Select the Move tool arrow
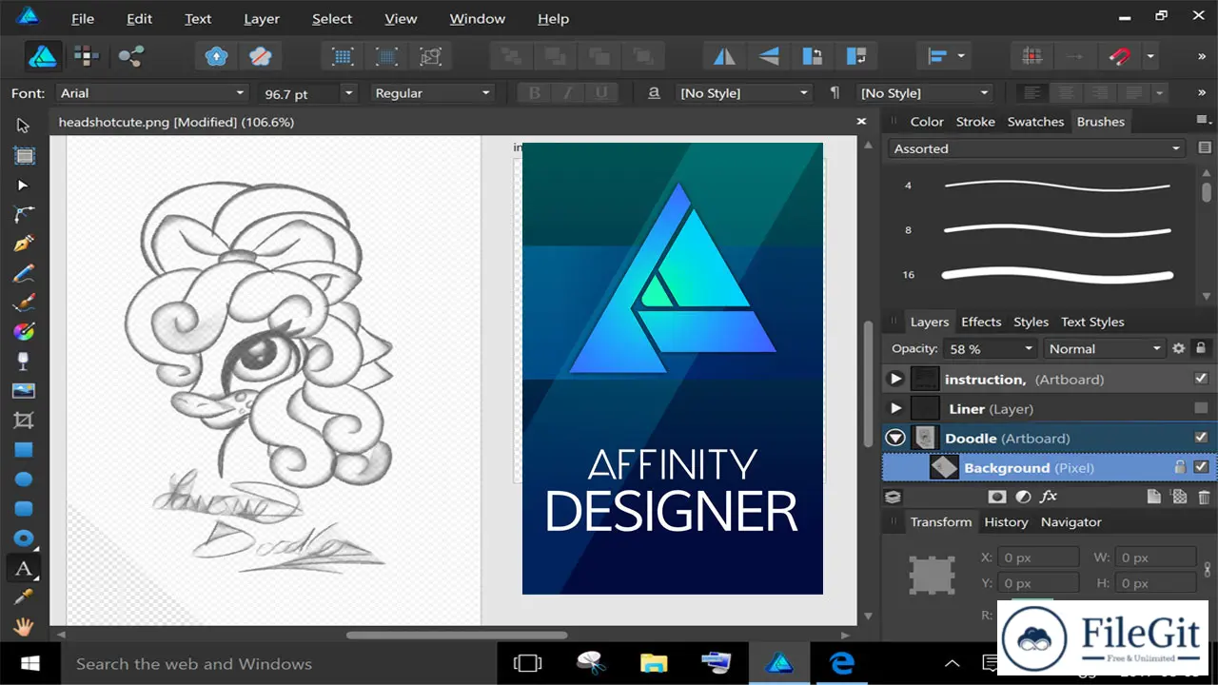Screen dimensions: 1218x685 click(x=24, y=126)
